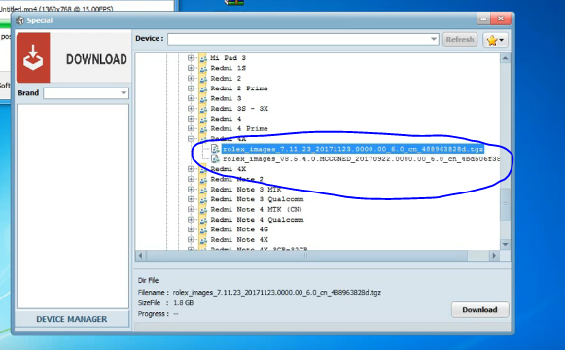Expand the Redmi 1S node
The width and height of the screenshot is (565, 350).
191,68
